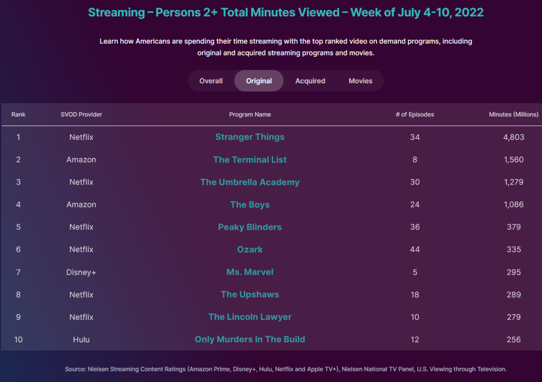Select The Boys program link
The width and height of the screenshot is (542, 382).
(x=250, y=204)
